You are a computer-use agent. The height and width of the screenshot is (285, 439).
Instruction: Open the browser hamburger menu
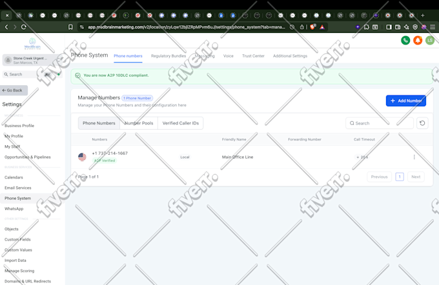coord(433,27)
